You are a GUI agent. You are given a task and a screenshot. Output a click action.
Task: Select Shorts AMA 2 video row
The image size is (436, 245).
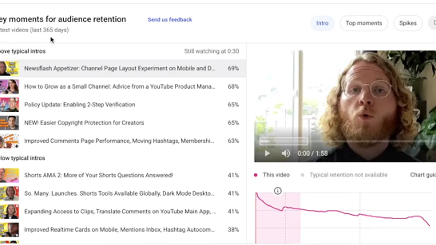coord(123,175)
